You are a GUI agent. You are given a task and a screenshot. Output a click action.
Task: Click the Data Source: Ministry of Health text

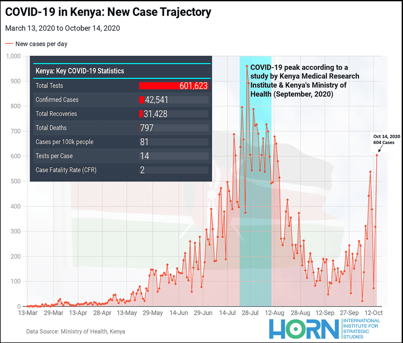[x=76, y=331]
